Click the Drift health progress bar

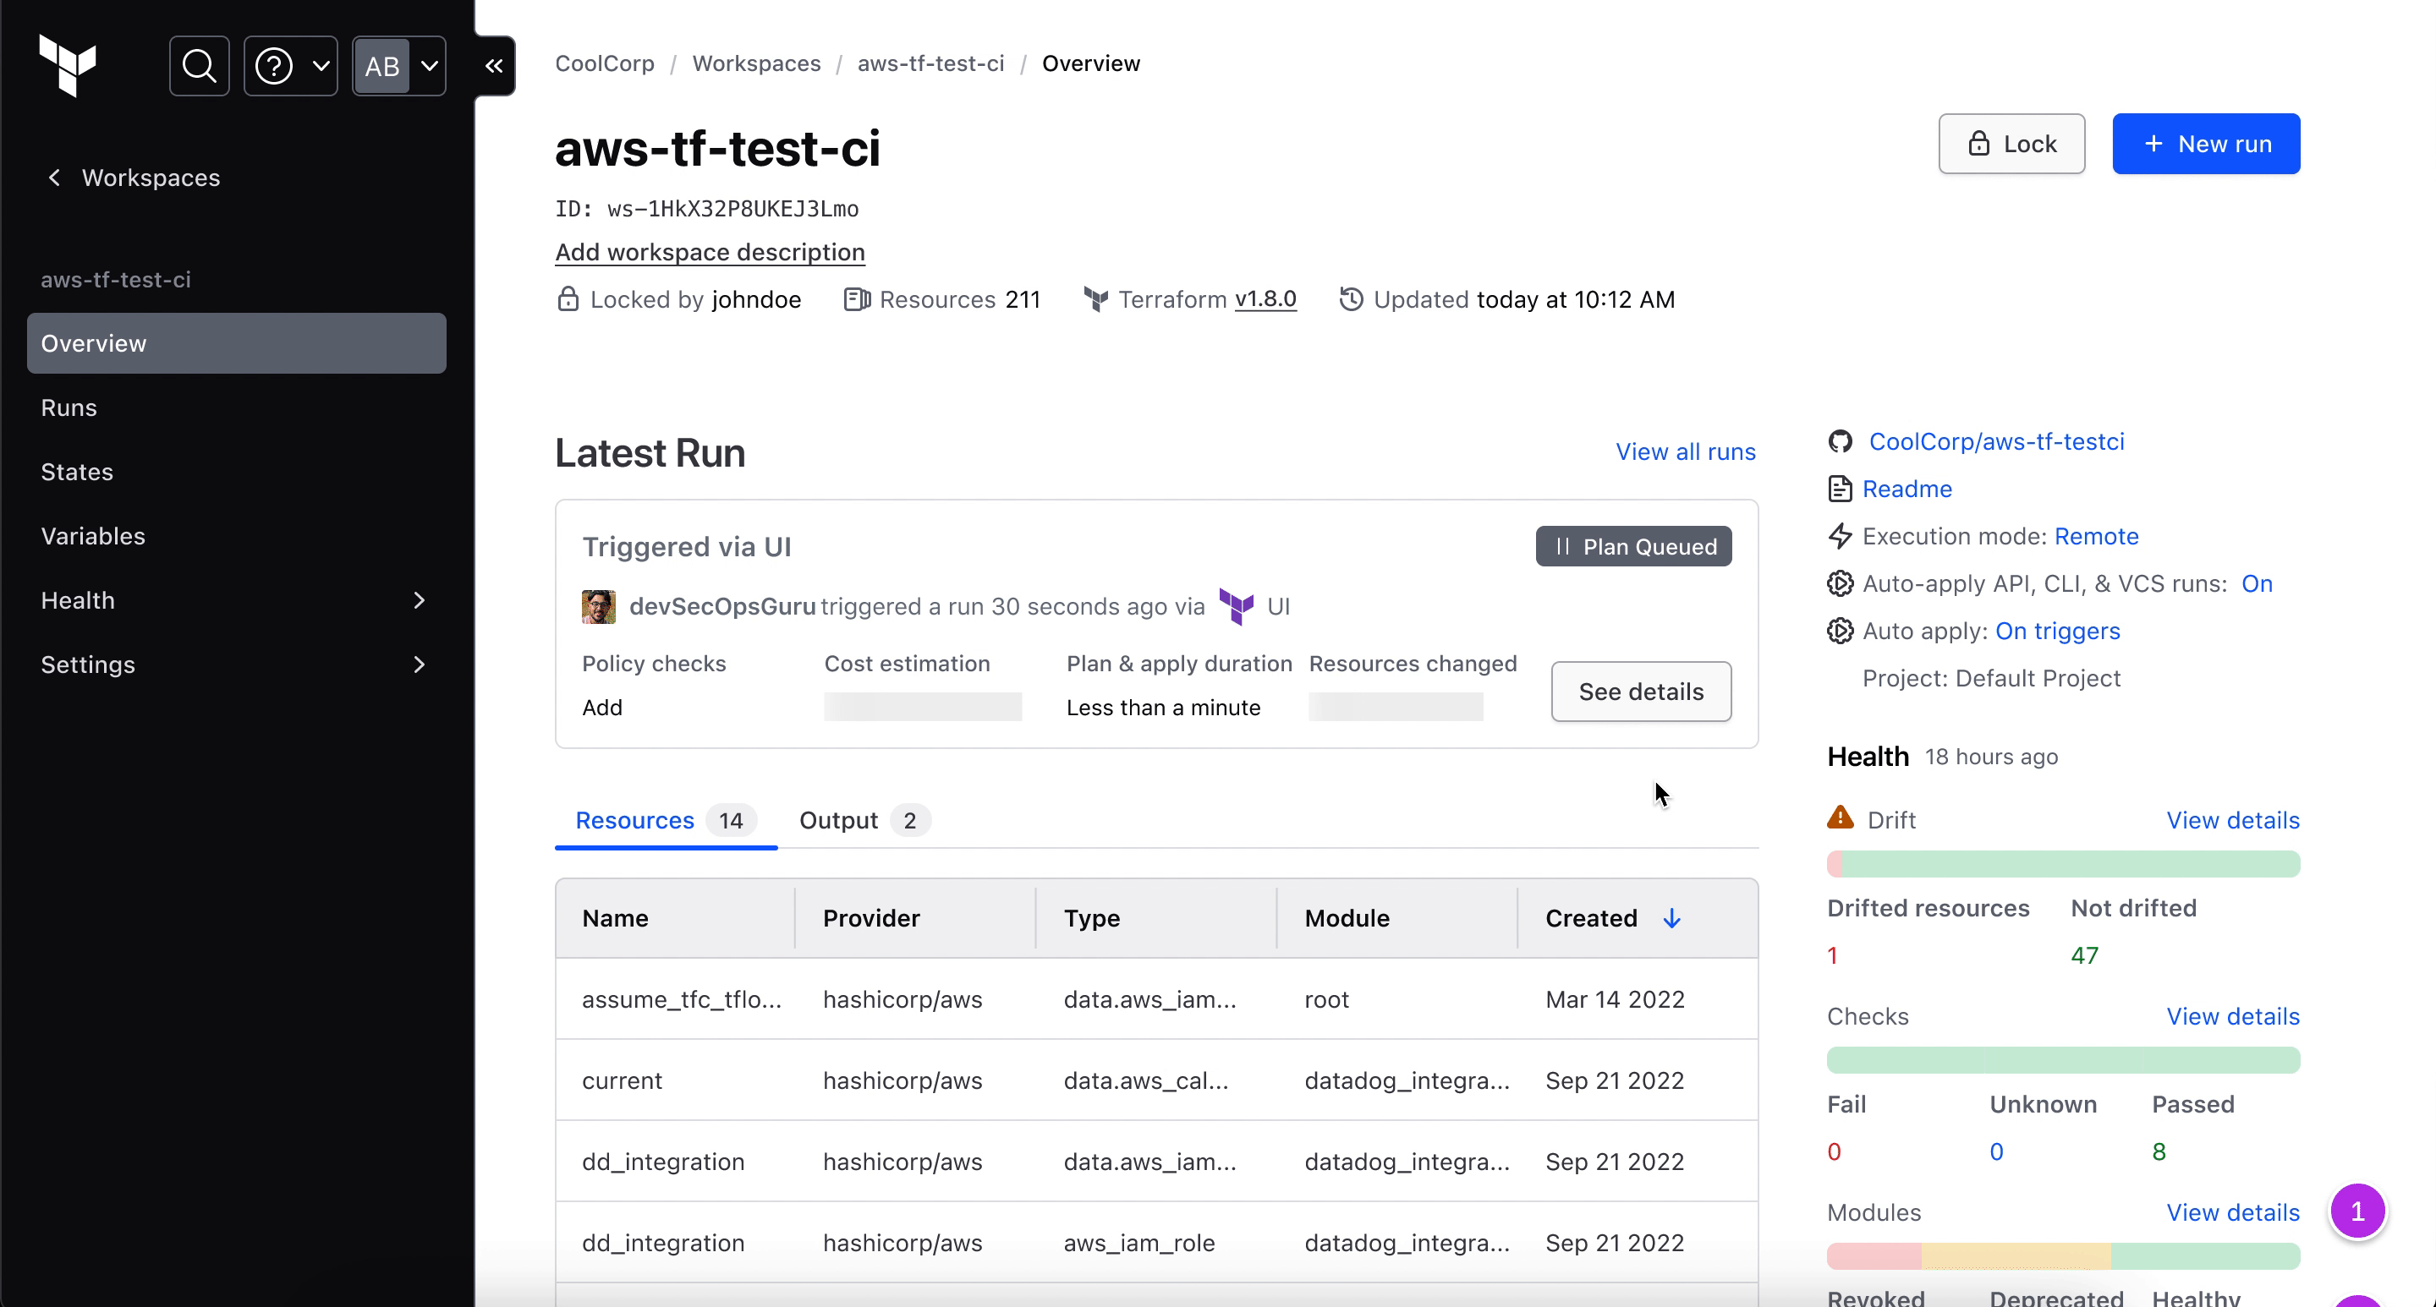click(x=2062, y=864)
